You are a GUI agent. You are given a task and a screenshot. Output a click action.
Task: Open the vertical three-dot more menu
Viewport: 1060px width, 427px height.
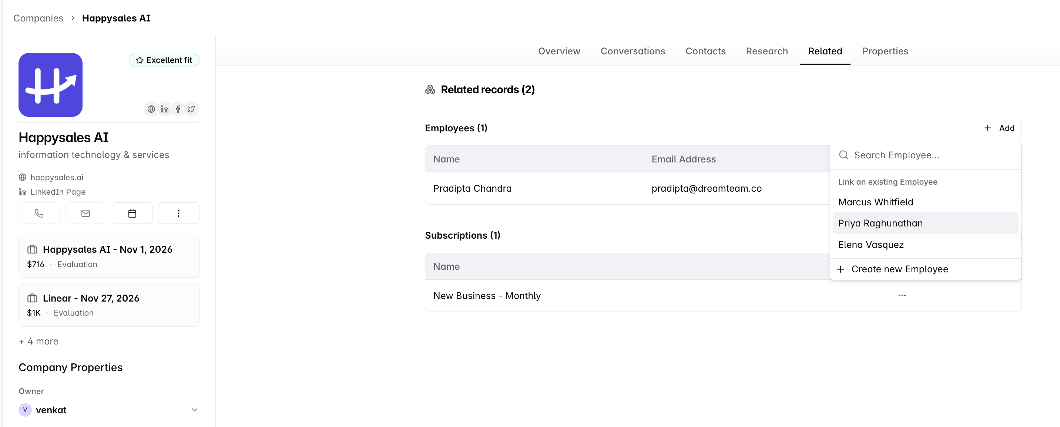(x=179, y=213)
